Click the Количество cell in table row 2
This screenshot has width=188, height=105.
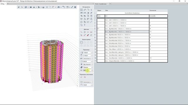point(158,16)
